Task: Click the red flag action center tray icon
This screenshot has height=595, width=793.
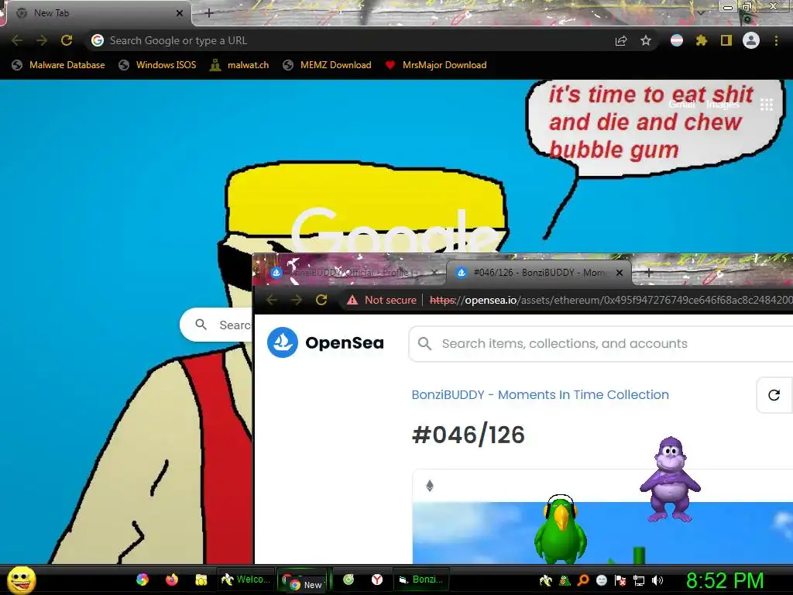Action: point(620,581)
